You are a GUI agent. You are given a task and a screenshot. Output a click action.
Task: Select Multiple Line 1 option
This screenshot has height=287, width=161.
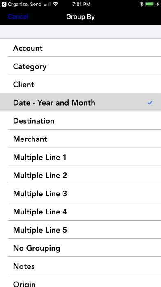point(80,157)
